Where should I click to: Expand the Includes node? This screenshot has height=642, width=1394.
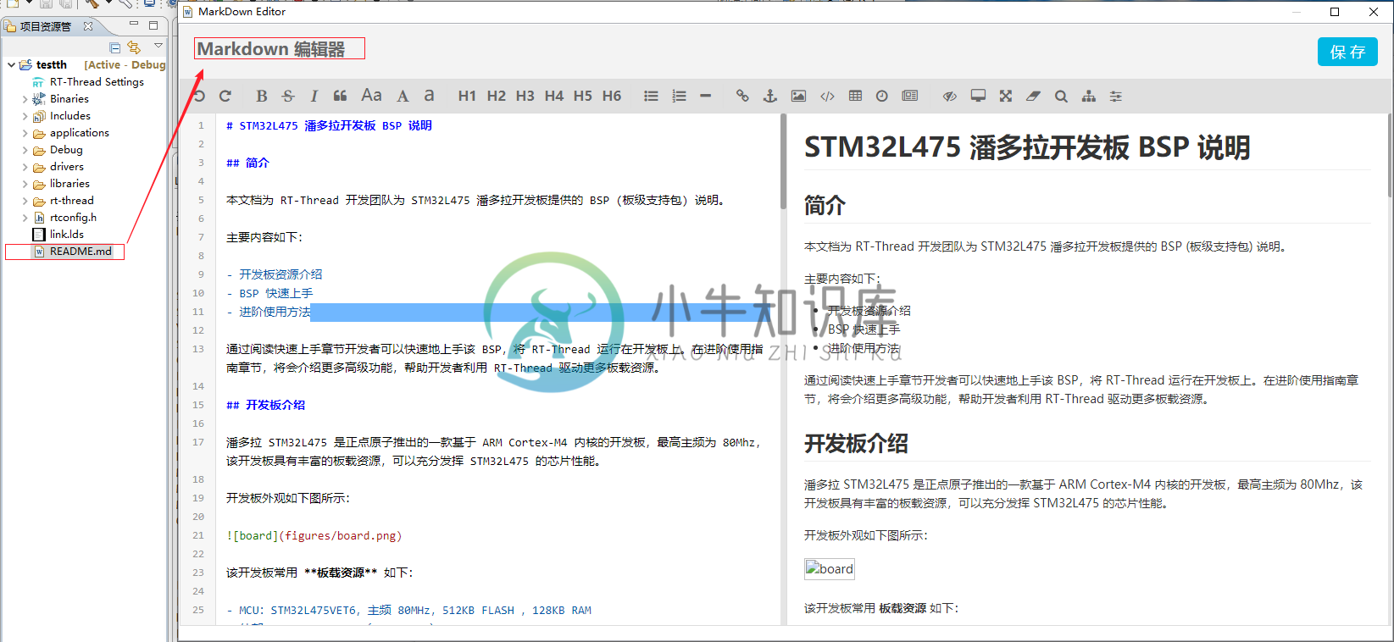[25, 116]
